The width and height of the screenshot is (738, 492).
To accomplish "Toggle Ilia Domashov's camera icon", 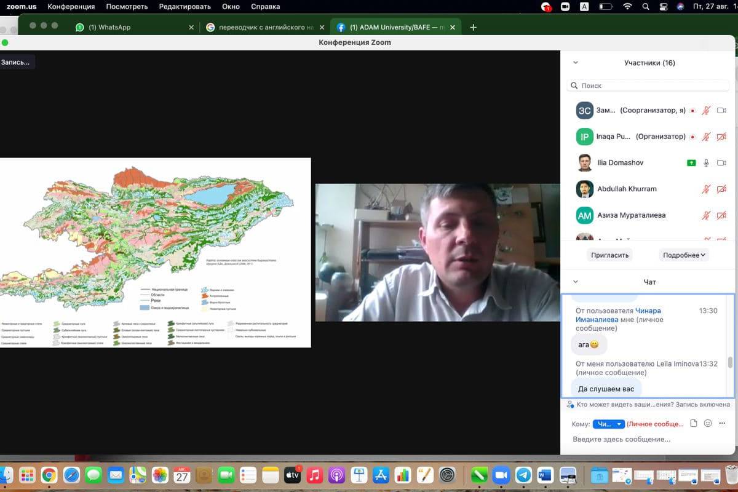I will pyautogui.click(x=722, y=163).
